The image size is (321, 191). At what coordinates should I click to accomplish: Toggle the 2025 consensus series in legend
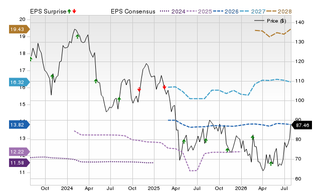(199, 11)
